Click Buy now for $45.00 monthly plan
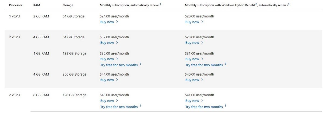 coord(107,101)
